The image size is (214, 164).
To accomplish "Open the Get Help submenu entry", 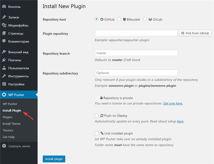I will [9, 137].
